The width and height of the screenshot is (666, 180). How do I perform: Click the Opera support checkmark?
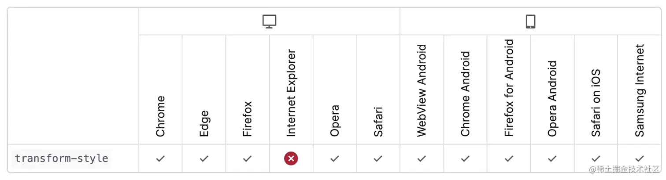[x=335, y=158]
